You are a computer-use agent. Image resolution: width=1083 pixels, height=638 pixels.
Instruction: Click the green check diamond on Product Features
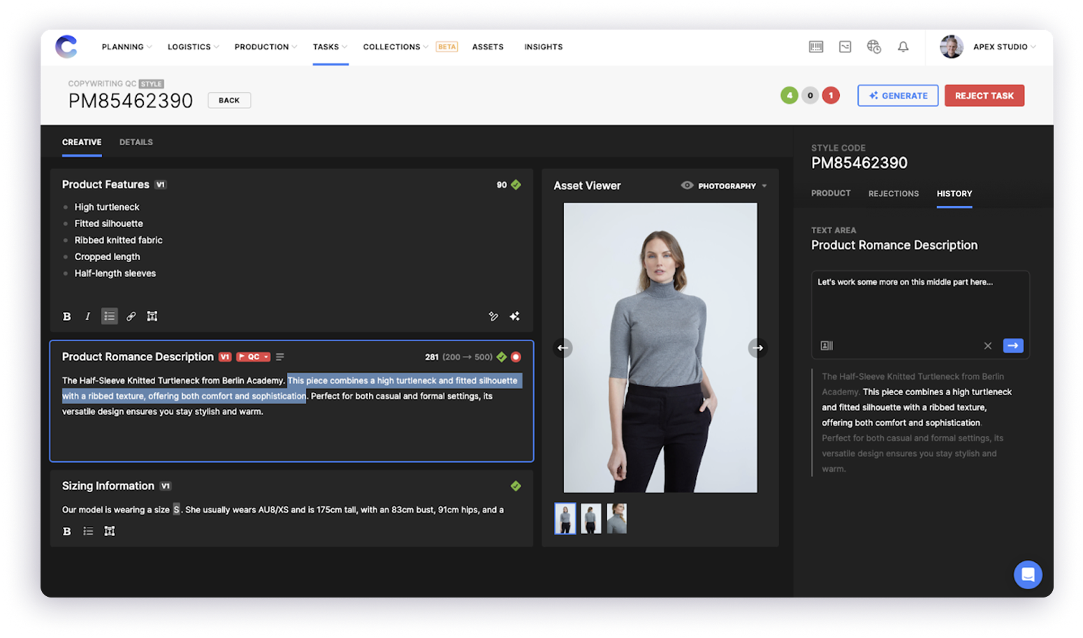click(516, 185)
